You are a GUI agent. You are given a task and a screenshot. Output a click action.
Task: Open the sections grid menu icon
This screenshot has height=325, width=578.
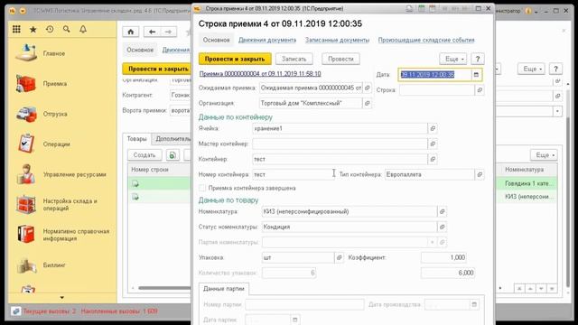16,29
